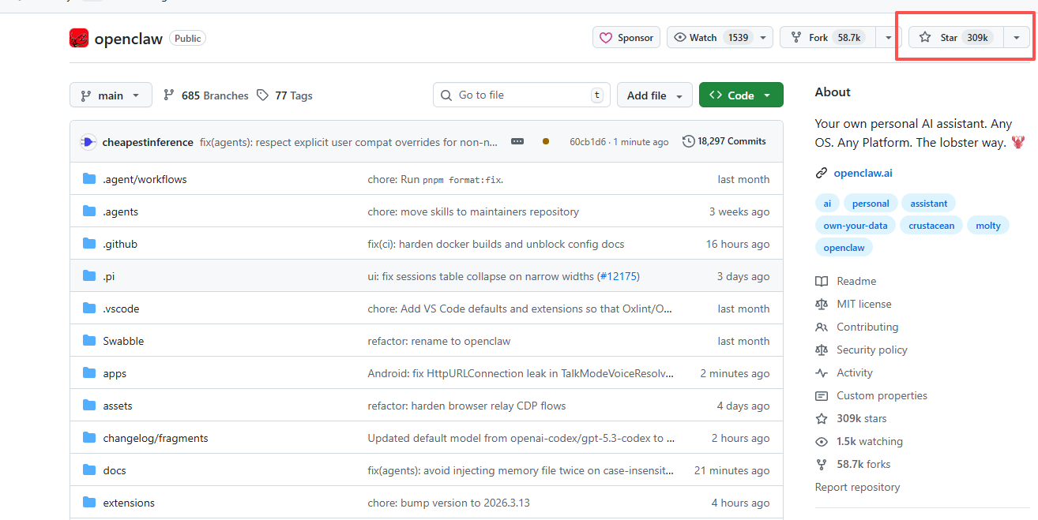Click the Go to file search field
This screenshot has height=520, width=1038.
tap(521, 95)
